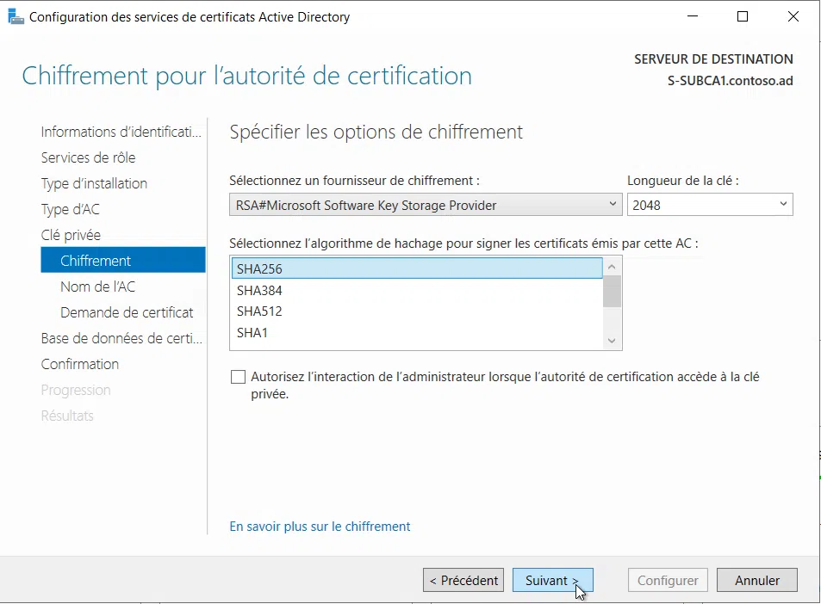Open the Services de rôle step
This screenshot has height=604, width=821.
coord(87,157)
